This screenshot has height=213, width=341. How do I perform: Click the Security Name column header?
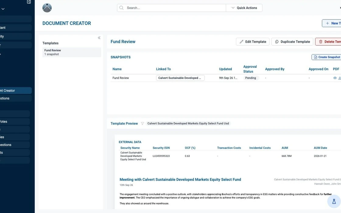point(130,148)
